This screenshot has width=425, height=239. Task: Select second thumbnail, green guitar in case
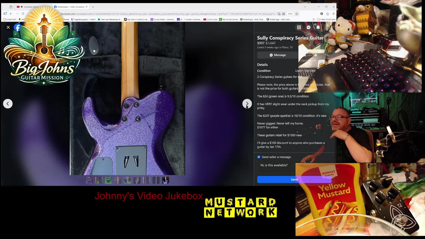point(98,180)
